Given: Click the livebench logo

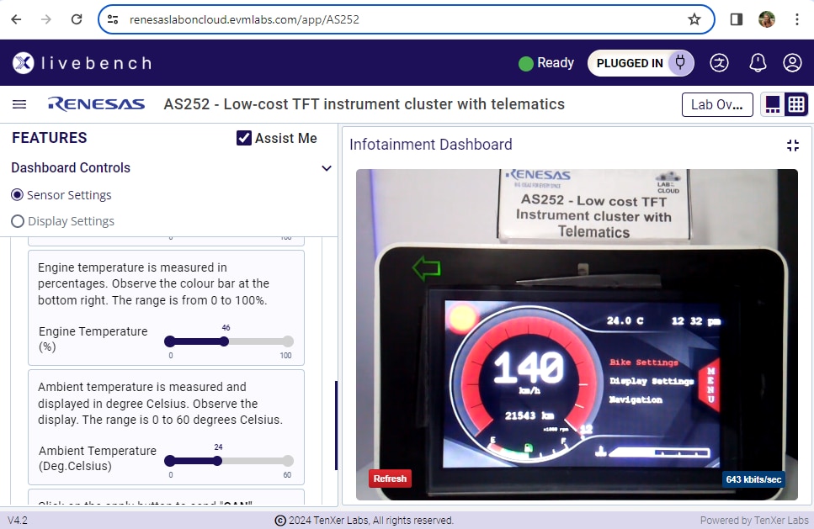Looking at the screenshot, I should click(82, 63).
